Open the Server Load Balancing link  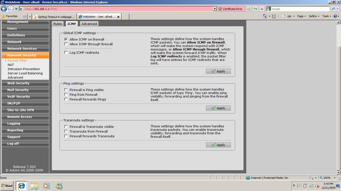tap(25, 73)
